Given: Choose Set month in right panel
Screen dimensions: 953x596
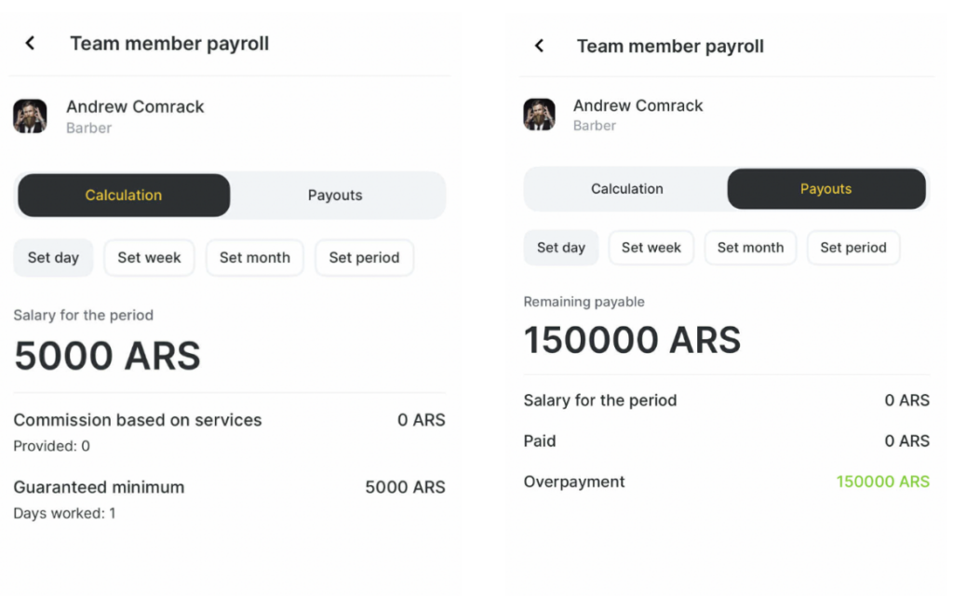Looking at the screenshot, I should (x=750, y=248).
